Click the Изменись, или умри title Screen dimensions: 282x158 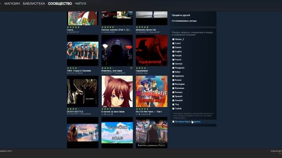coord(111,71)
